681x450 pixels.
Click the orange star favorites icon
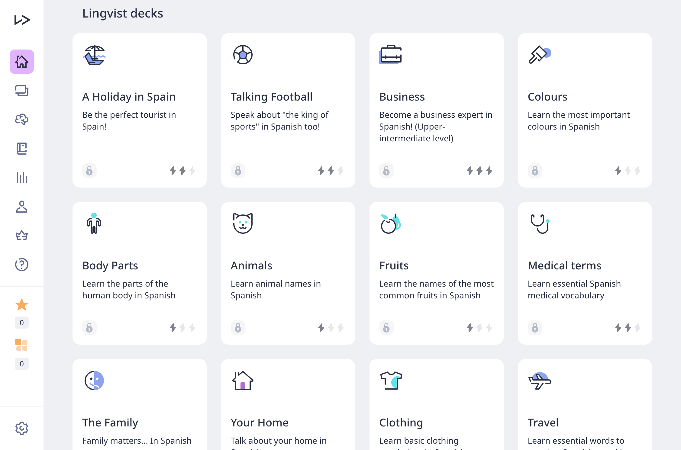click(21, 305)
